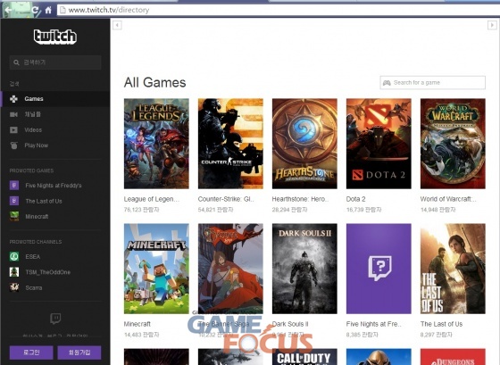
Task: Click the Search for a game field
Action: 433,83
